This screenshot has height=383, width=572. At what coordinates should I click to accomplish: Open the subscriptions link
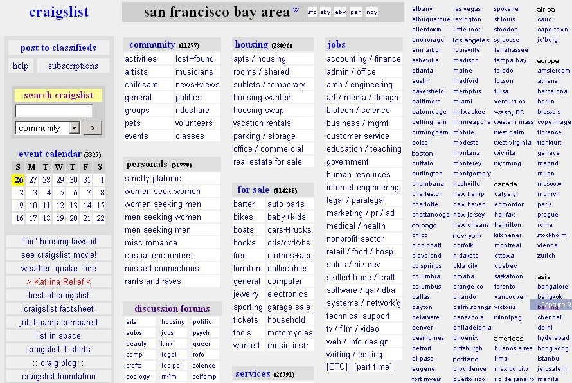pyautogui.click(x=73, y=66)
